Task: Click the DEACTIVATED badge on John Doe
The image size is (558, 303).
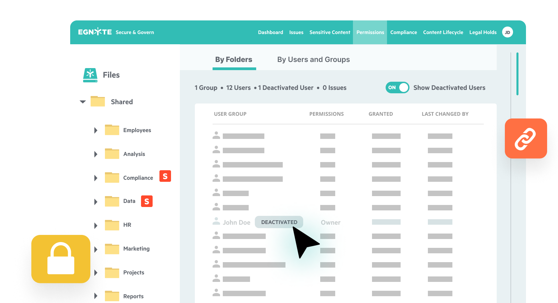Action: point(279,222)
